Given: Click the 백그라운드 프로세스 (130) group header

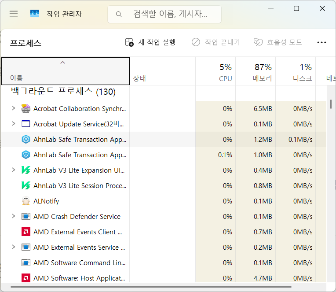Looking at the screenshot, I should click(x=63, y=92).
